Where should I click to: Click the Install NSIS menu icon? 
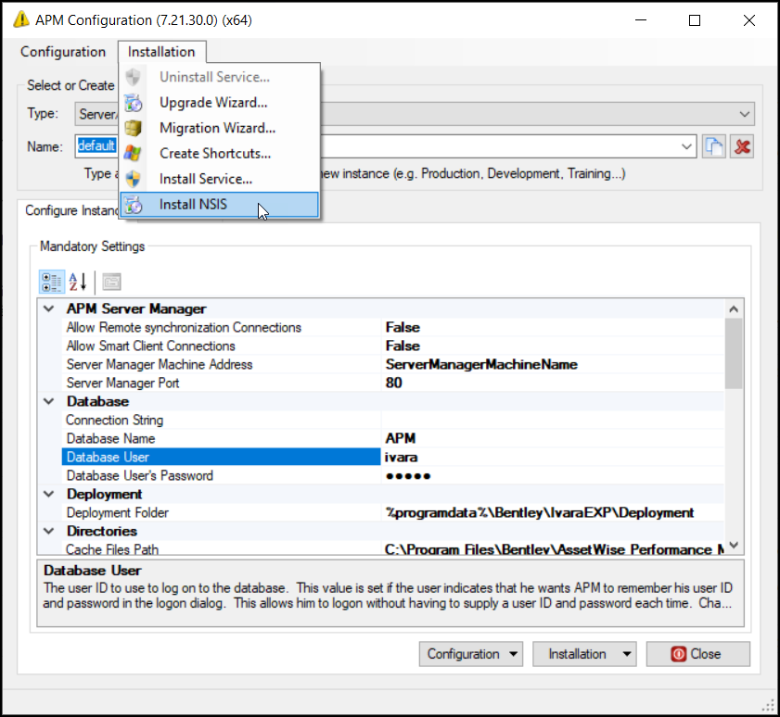click(133, 205)
